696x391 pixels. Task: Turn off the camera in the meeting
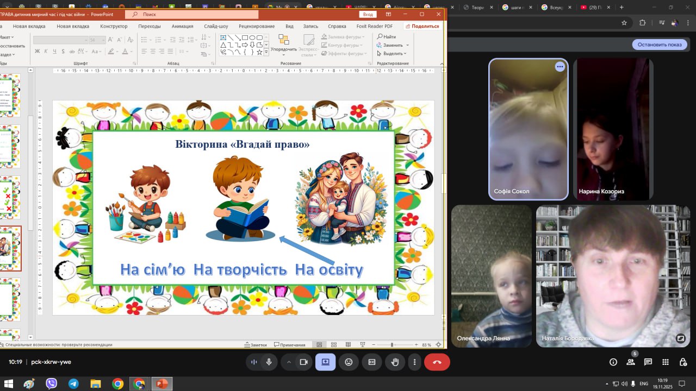click(304, 362)
